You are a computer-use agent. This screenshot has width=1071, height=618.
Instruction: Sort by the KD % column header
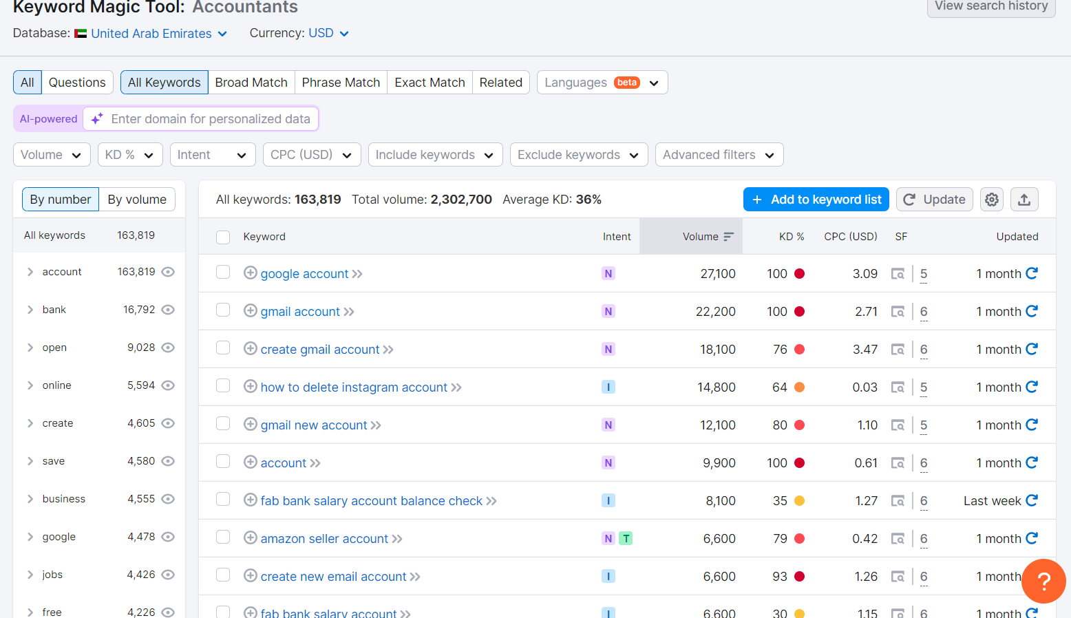(792, 237)
